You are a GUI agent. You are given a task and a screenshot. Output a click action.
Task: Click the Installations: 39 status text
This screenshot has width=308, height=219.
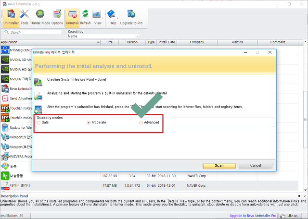[12, 216]
